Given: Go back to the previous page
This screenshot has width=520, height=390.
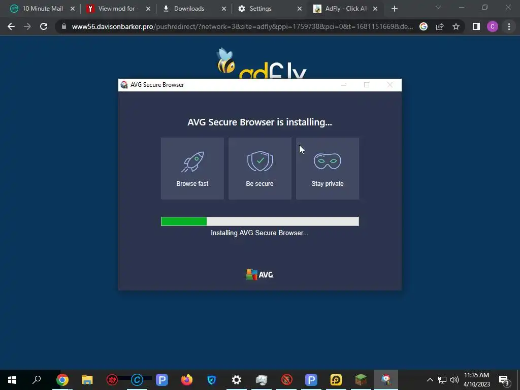Looking at the screenshot, I should 11,26.
